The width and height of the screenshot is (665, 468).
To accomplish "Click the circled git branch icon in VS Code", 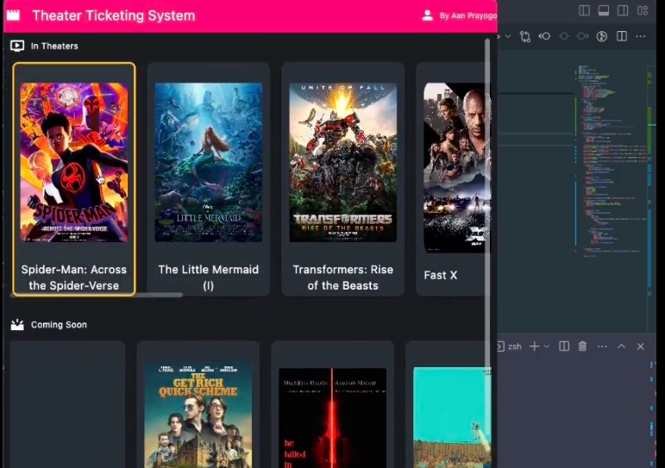I will [602, 36].
